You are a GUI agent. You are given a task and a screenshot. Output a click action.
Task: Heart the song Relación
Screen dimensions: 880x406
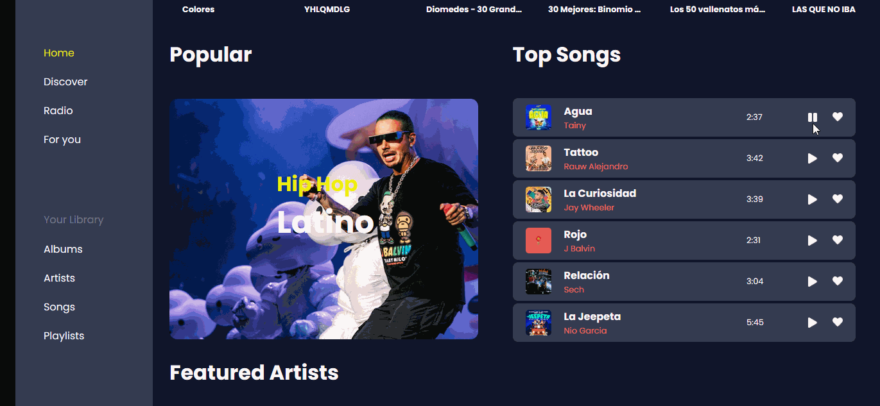pyautogui.click(x=838, y=281)
